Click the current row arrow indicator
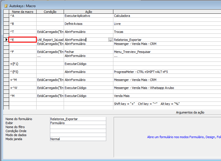The height and width of the screenshot is (161, 221). click(6, 40)
